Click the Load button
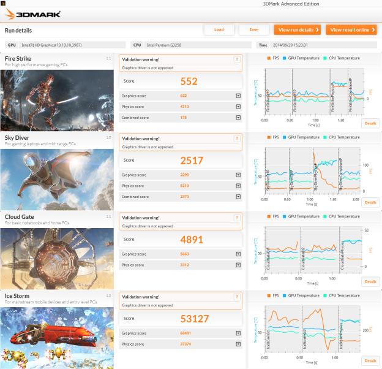This screenshot has width=382, height=369. pos(219,30)
